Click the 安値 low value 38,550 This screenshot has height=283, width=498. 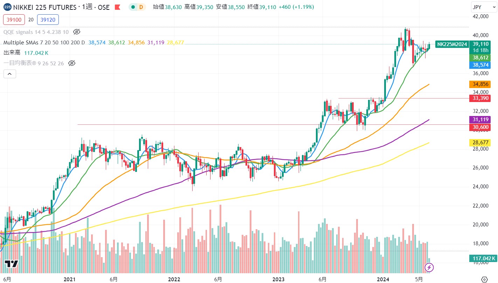[236, 7]
